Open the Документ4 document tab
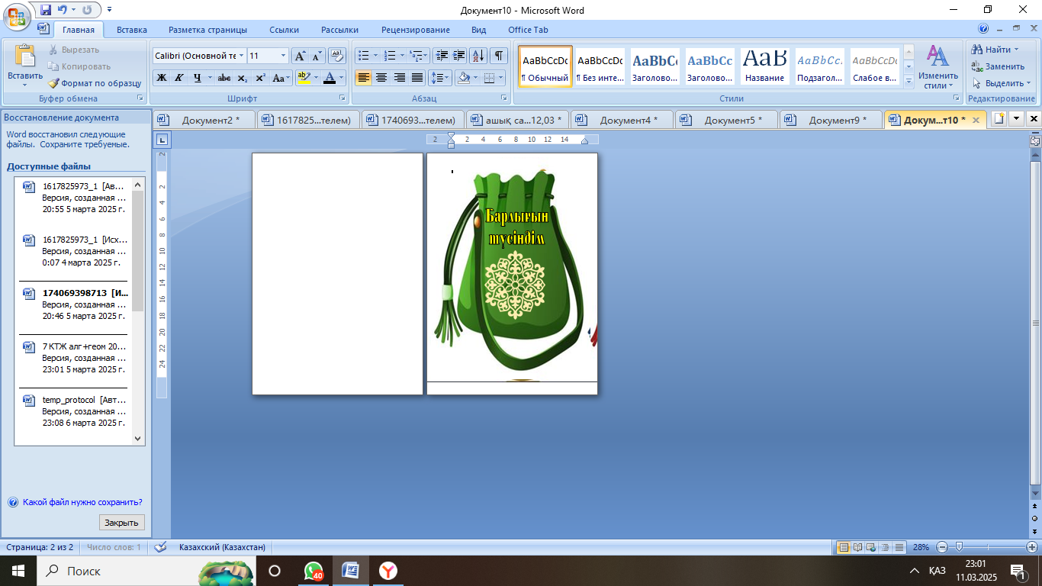Screen dimensions: 1042x586 pyautogui.click(x=622, y=120)
